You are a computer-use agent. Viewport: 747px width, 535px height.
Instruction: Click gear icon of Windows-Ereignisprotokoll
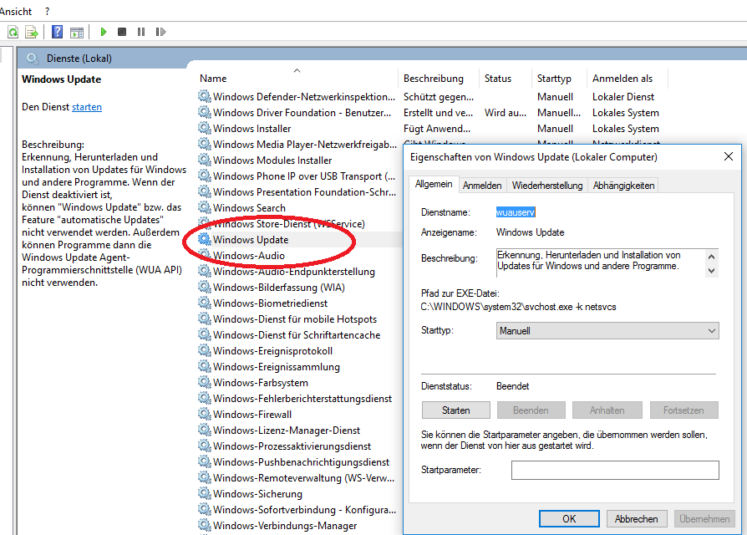pyautogui.click(x=205, y=350)
